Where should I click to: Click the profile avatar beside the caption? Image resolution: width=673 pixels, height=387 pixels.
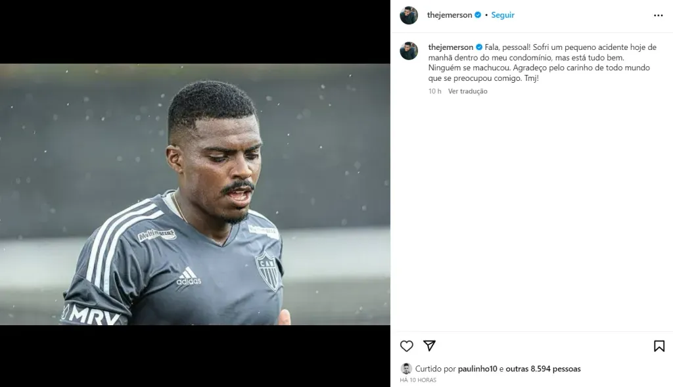coord(409,51)
